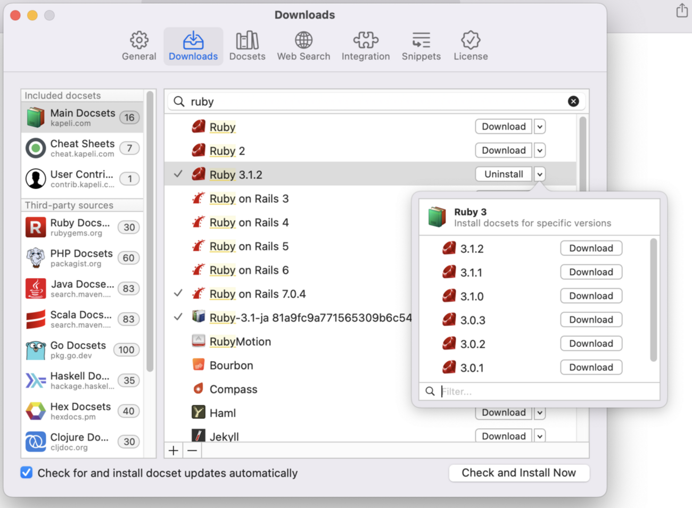
Task: Click Uninstall for Ruby 3.1.2
Action: point(503,174)
